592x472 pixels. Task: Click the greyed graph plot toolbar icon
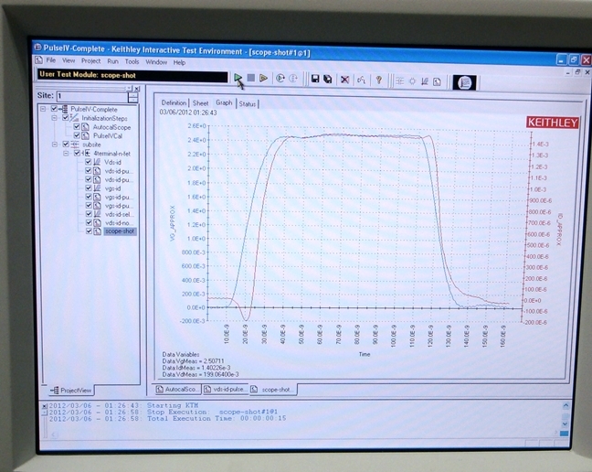point(425,81)
